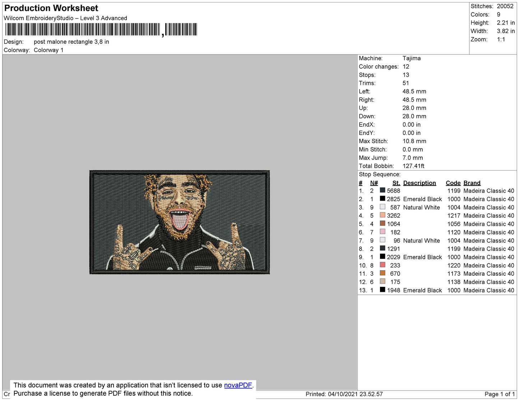Select the brown swatch in row 5 (code 1056)

coord(383,223)
